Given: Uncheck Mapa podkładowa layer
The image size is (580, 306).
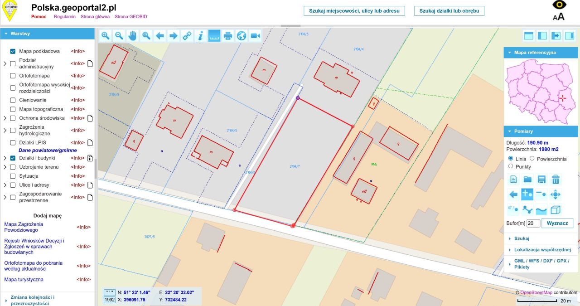Looking at the screenshot, I should click(13, 51).
